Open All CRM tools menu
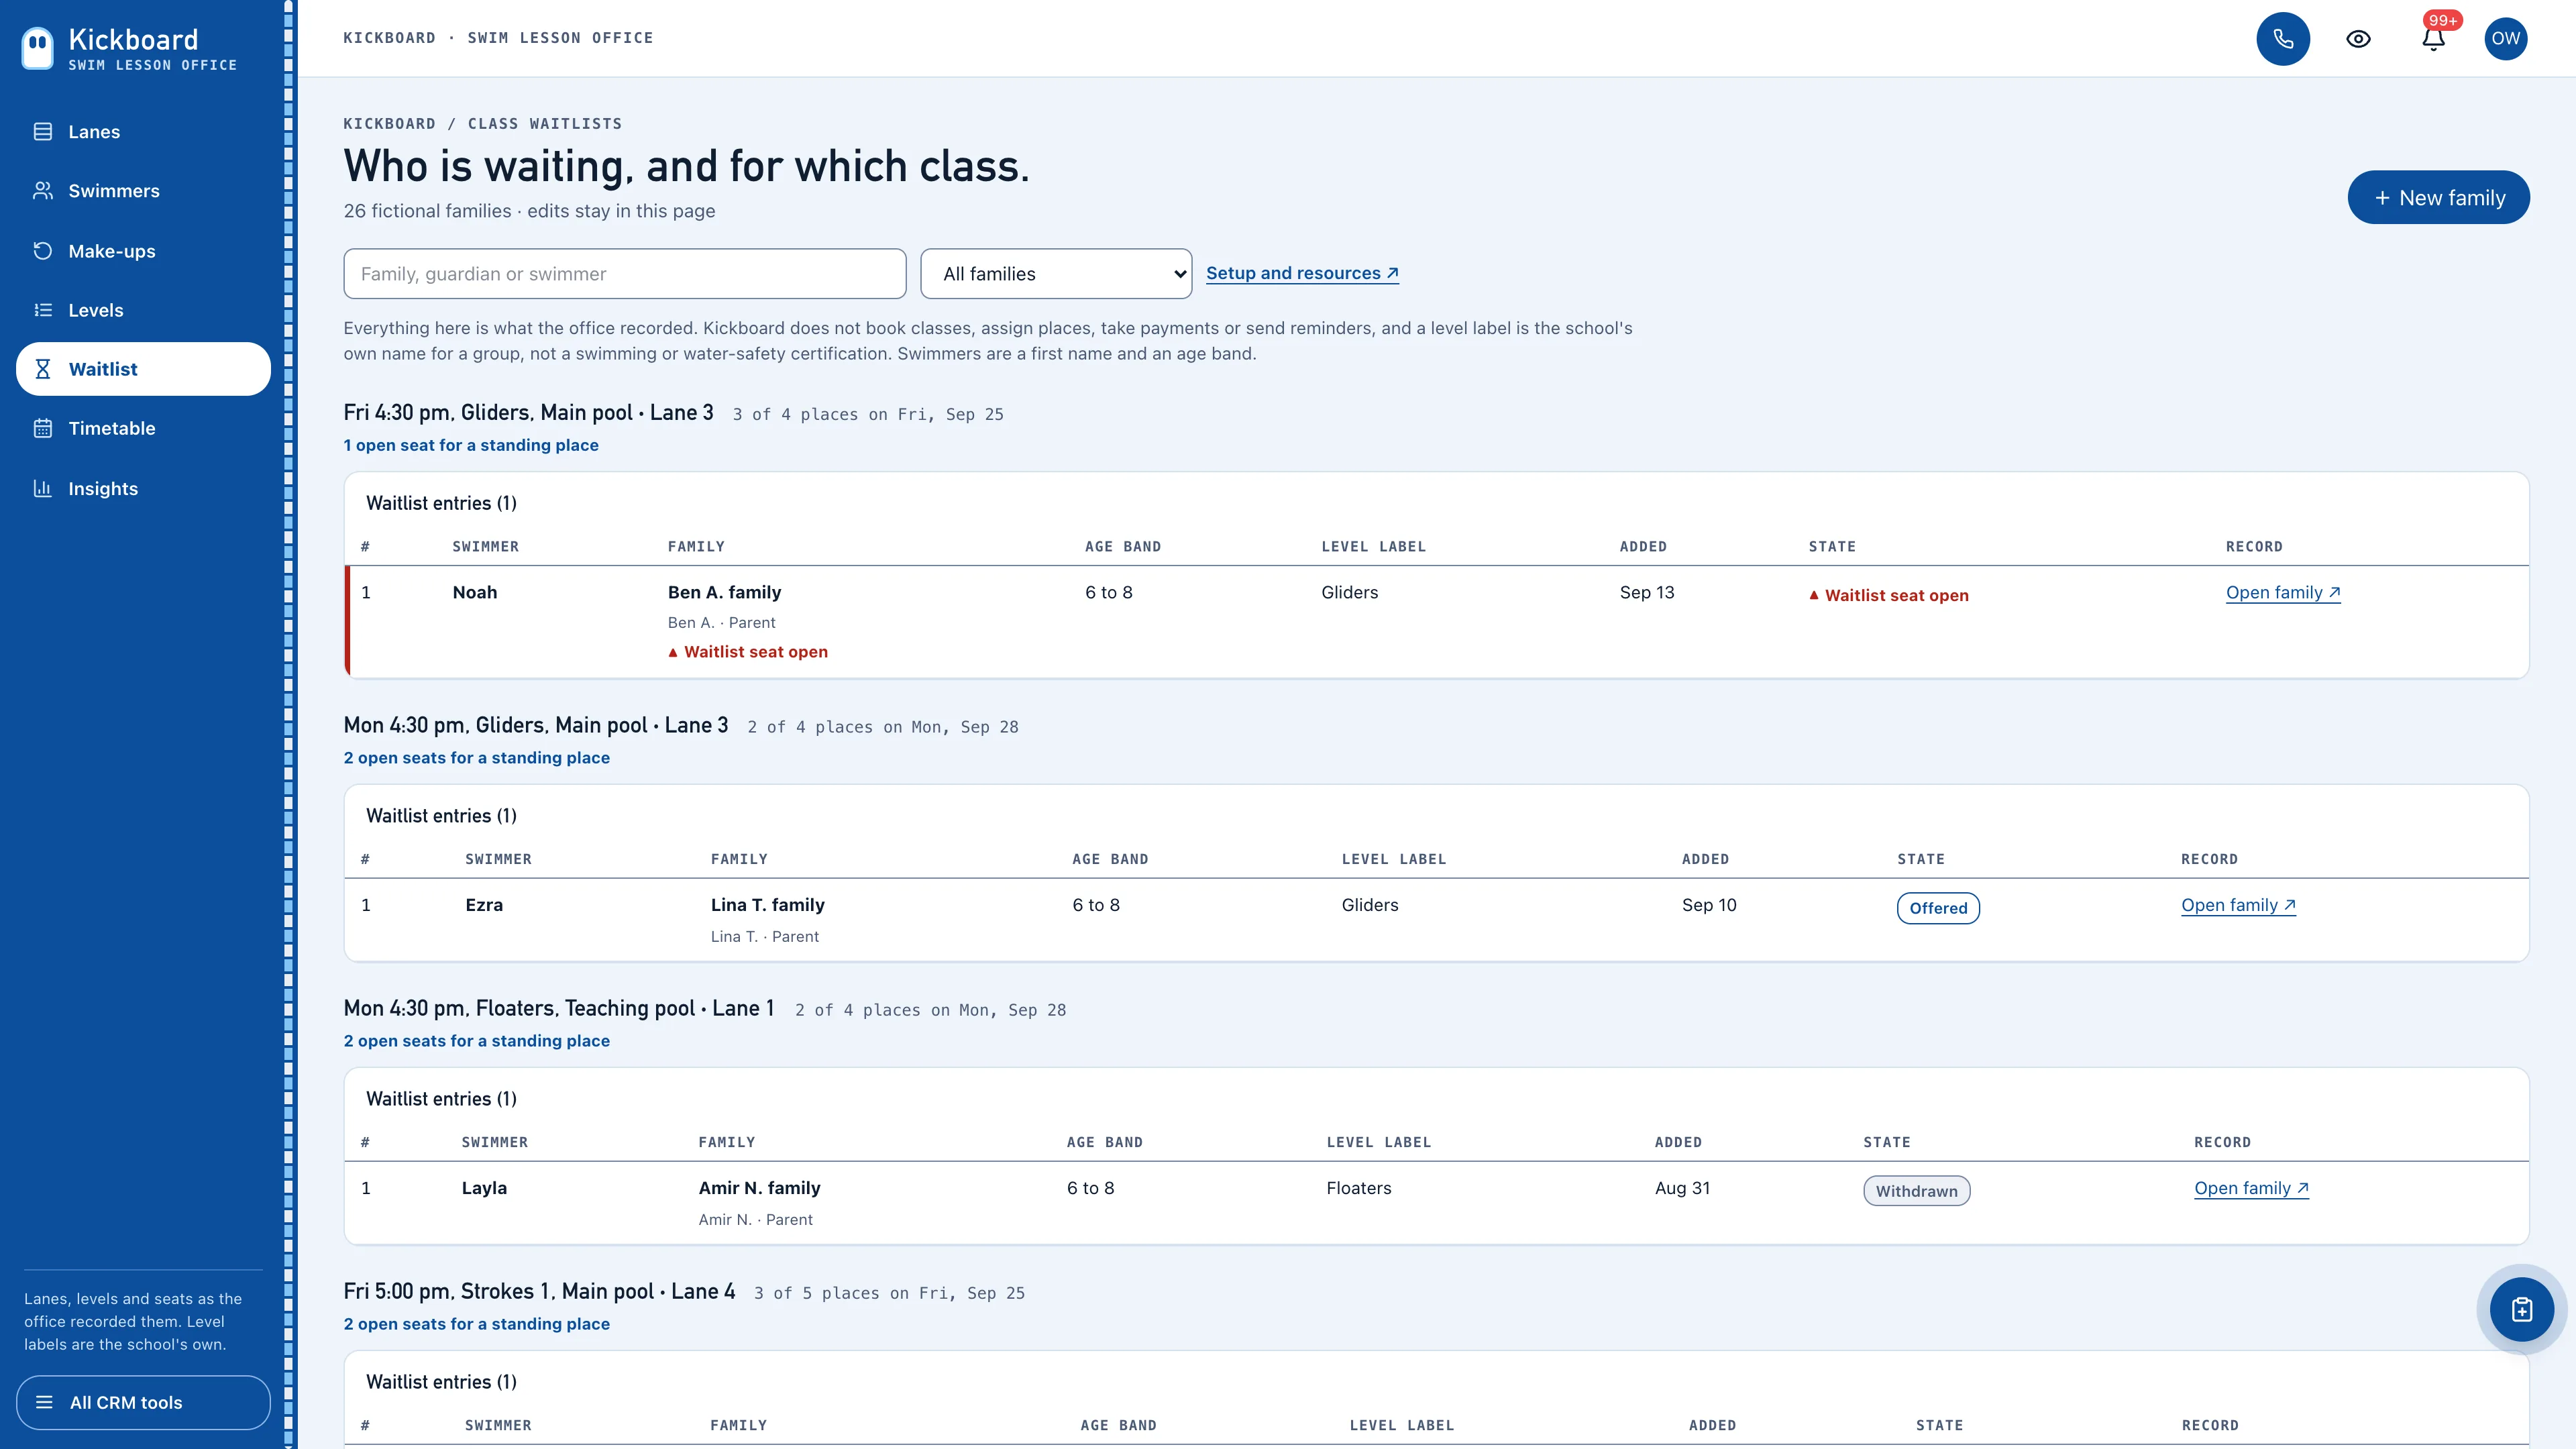The width and height of the screenshot is (2576, 1449). [x=143, y=1402]
